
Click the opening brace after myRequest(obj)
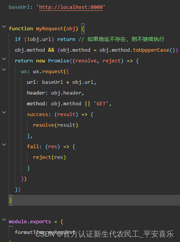click(83, 29)
